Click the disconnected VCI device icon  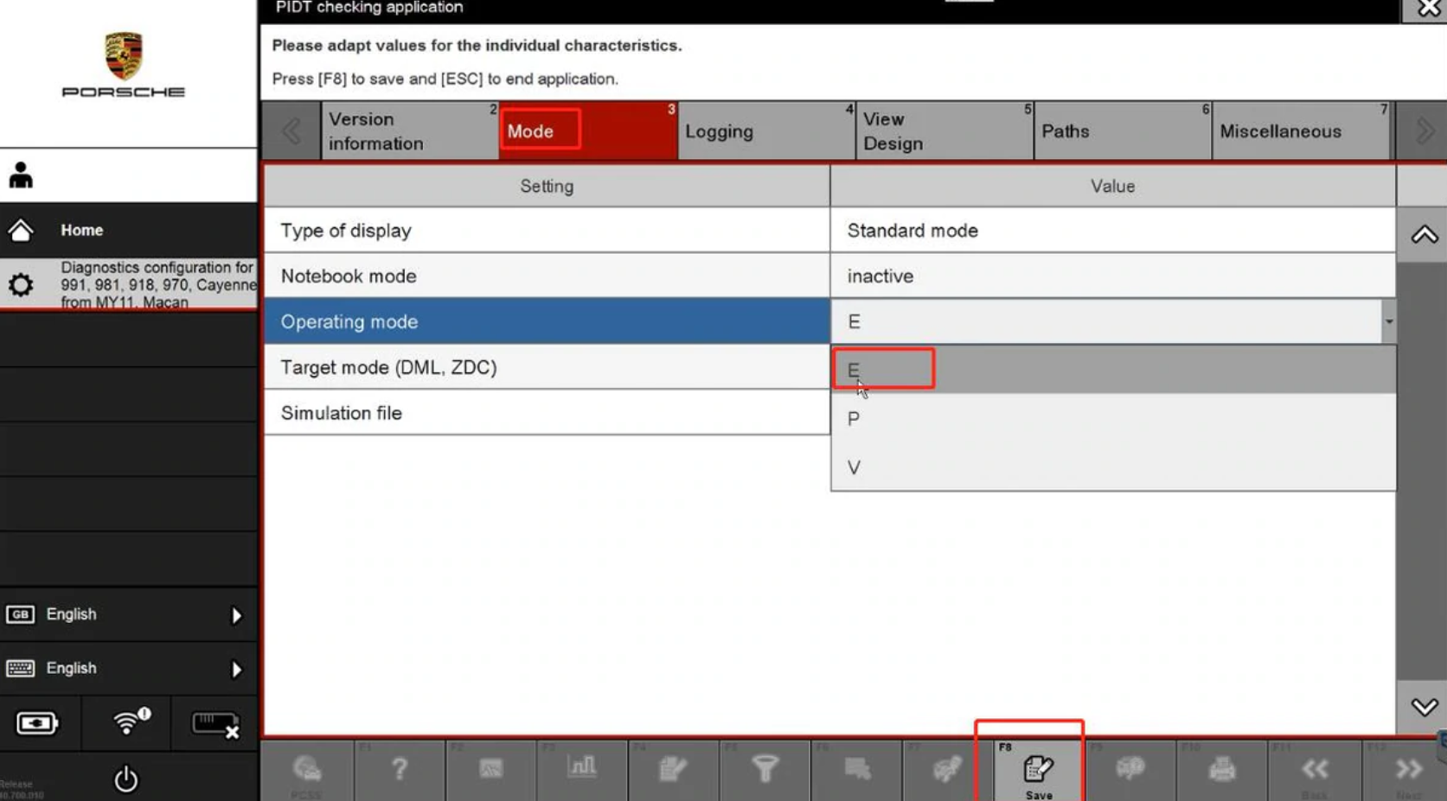click(x=214, y=724)
